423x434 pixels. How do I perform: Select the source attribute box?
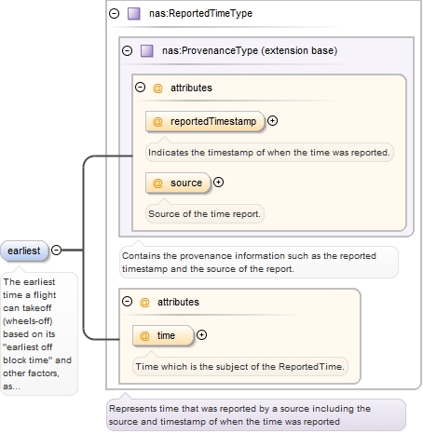point(178,183)
